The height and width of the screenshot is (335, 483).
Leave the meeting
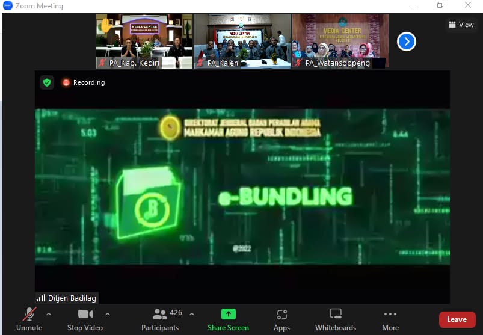tap(457, 319)
